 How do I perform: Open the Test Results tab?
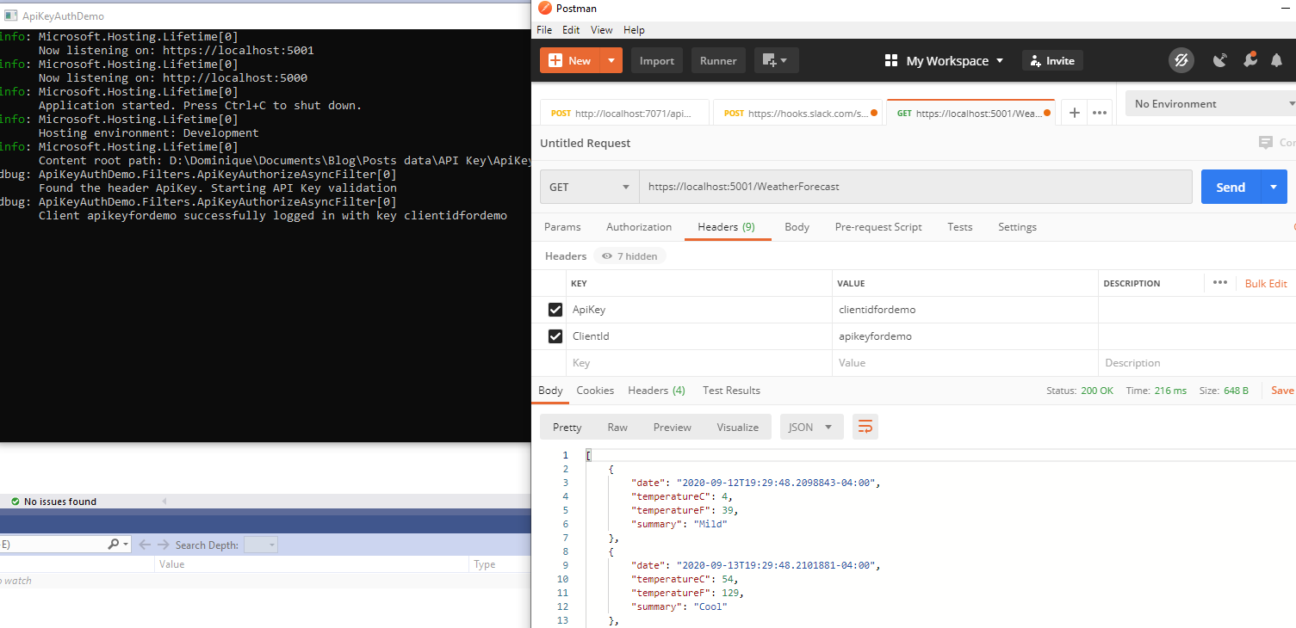(731, 391)
